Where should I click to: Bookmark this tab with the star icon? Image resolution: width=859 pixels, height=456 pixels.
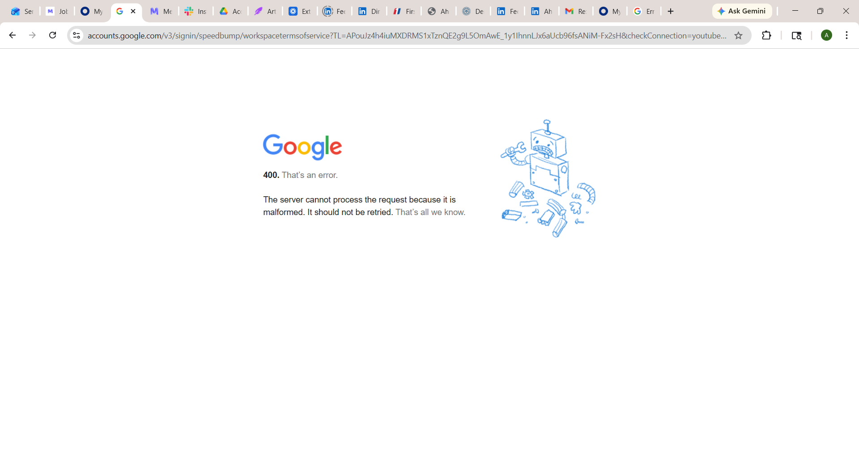click(738, 35)
